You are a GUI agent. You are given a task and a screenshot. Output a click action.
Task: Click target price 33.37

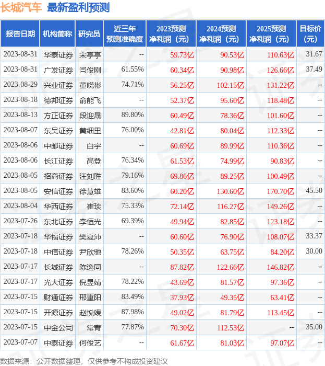pyautogui.click(x=314, y=236)
